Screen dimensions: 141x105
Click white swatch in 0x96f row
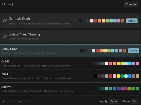click(107, 63)
